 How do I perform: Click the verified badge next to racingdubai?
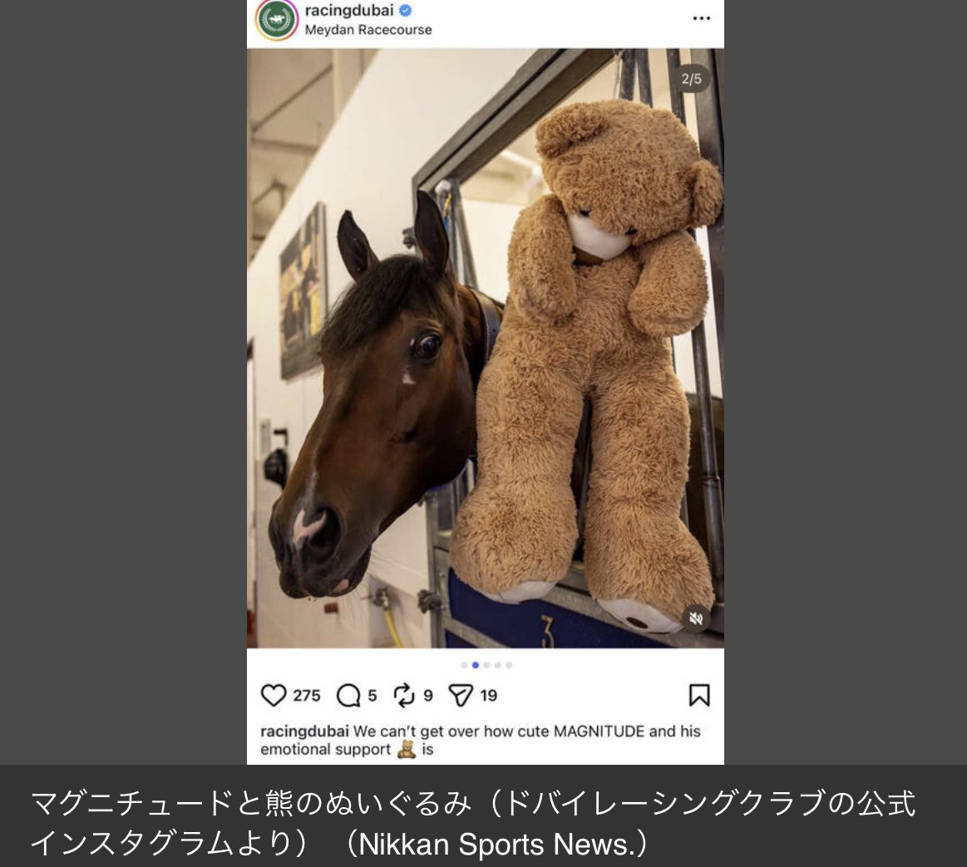[x=405, y=11]
